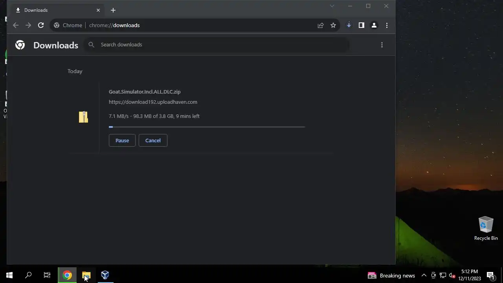Open tab search chevron
The image size is (503, 283).
[332, 6]
